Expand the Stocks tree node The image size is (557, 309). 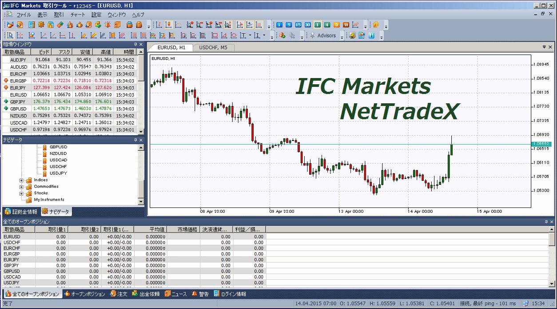(21, 193)
